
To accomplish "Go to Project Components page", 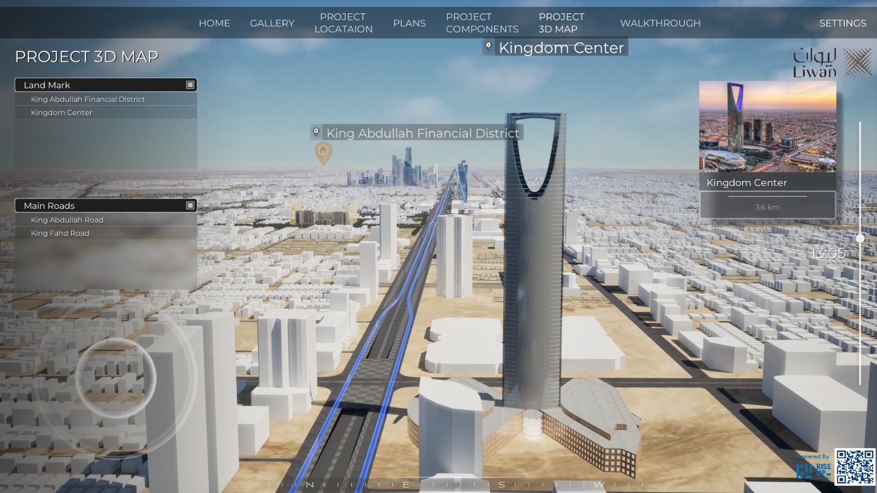I will click(482, 23).
